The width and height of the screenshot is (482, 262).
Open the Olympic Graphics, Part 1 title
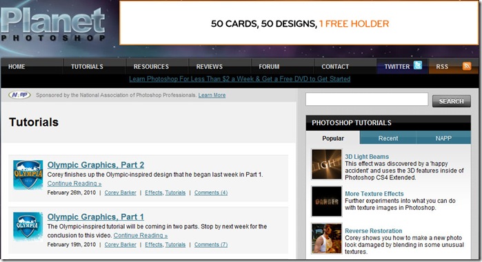96,217
